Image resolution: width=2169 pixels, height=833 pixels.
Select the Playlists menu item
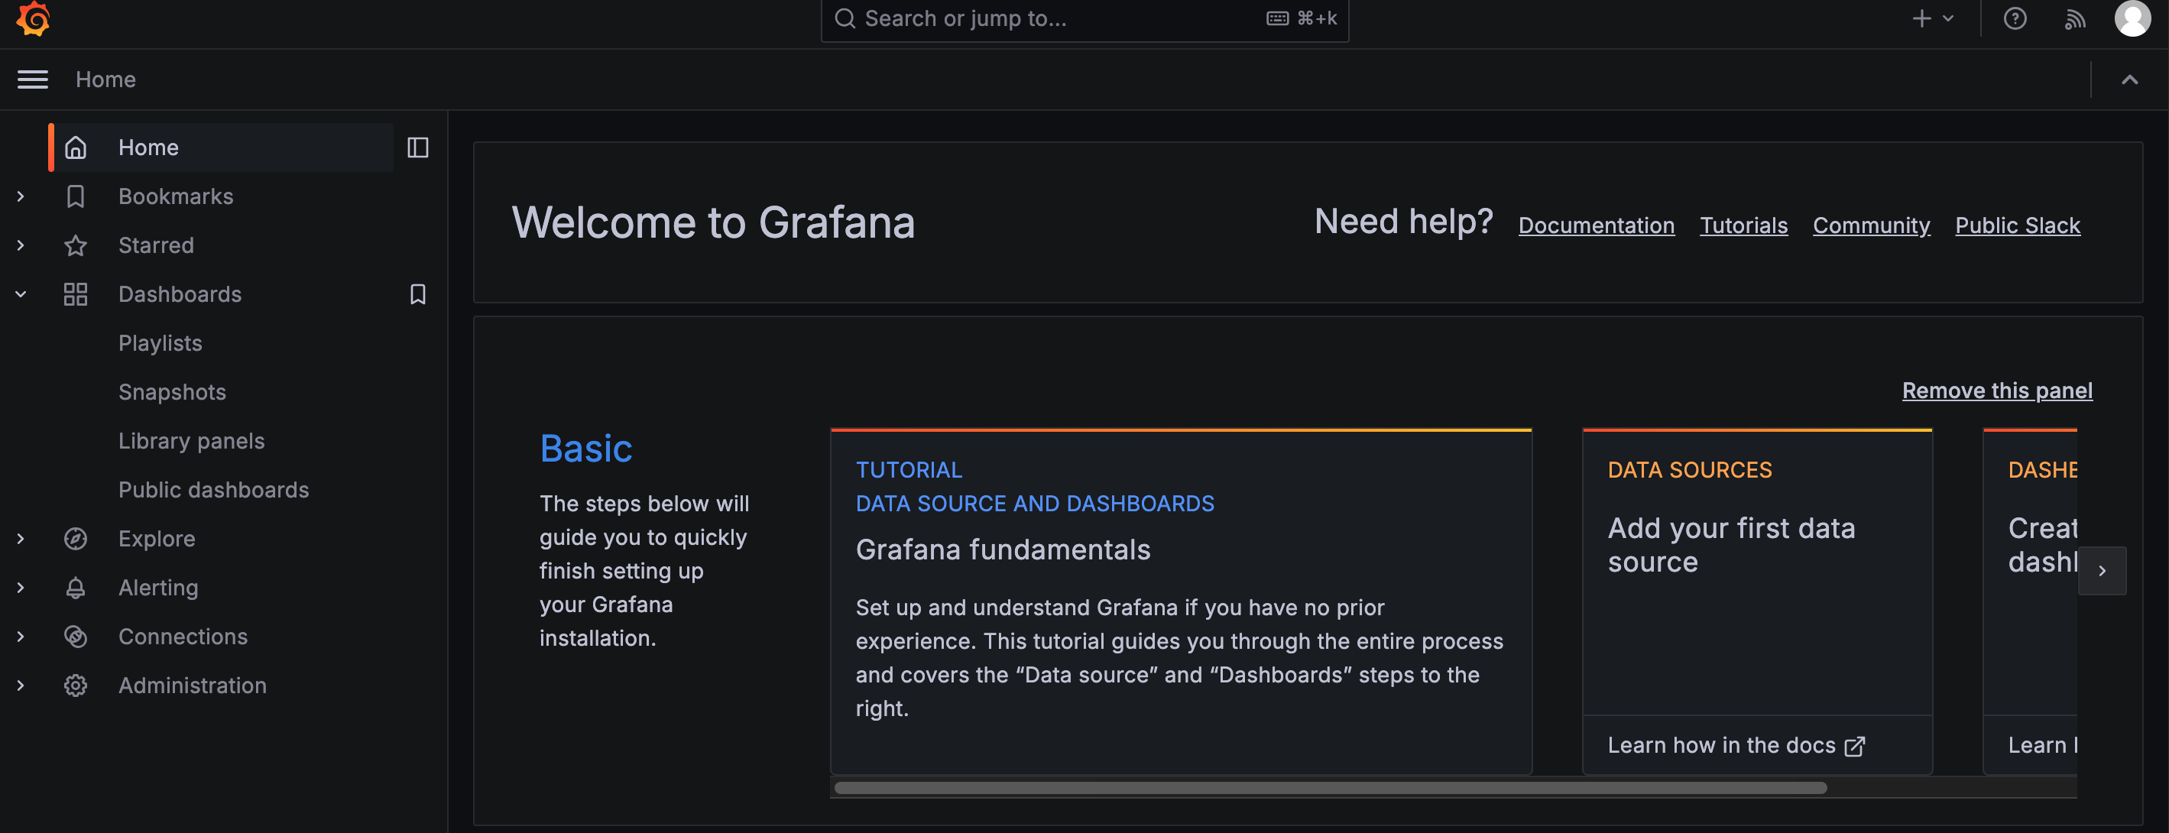pos(160,342)
